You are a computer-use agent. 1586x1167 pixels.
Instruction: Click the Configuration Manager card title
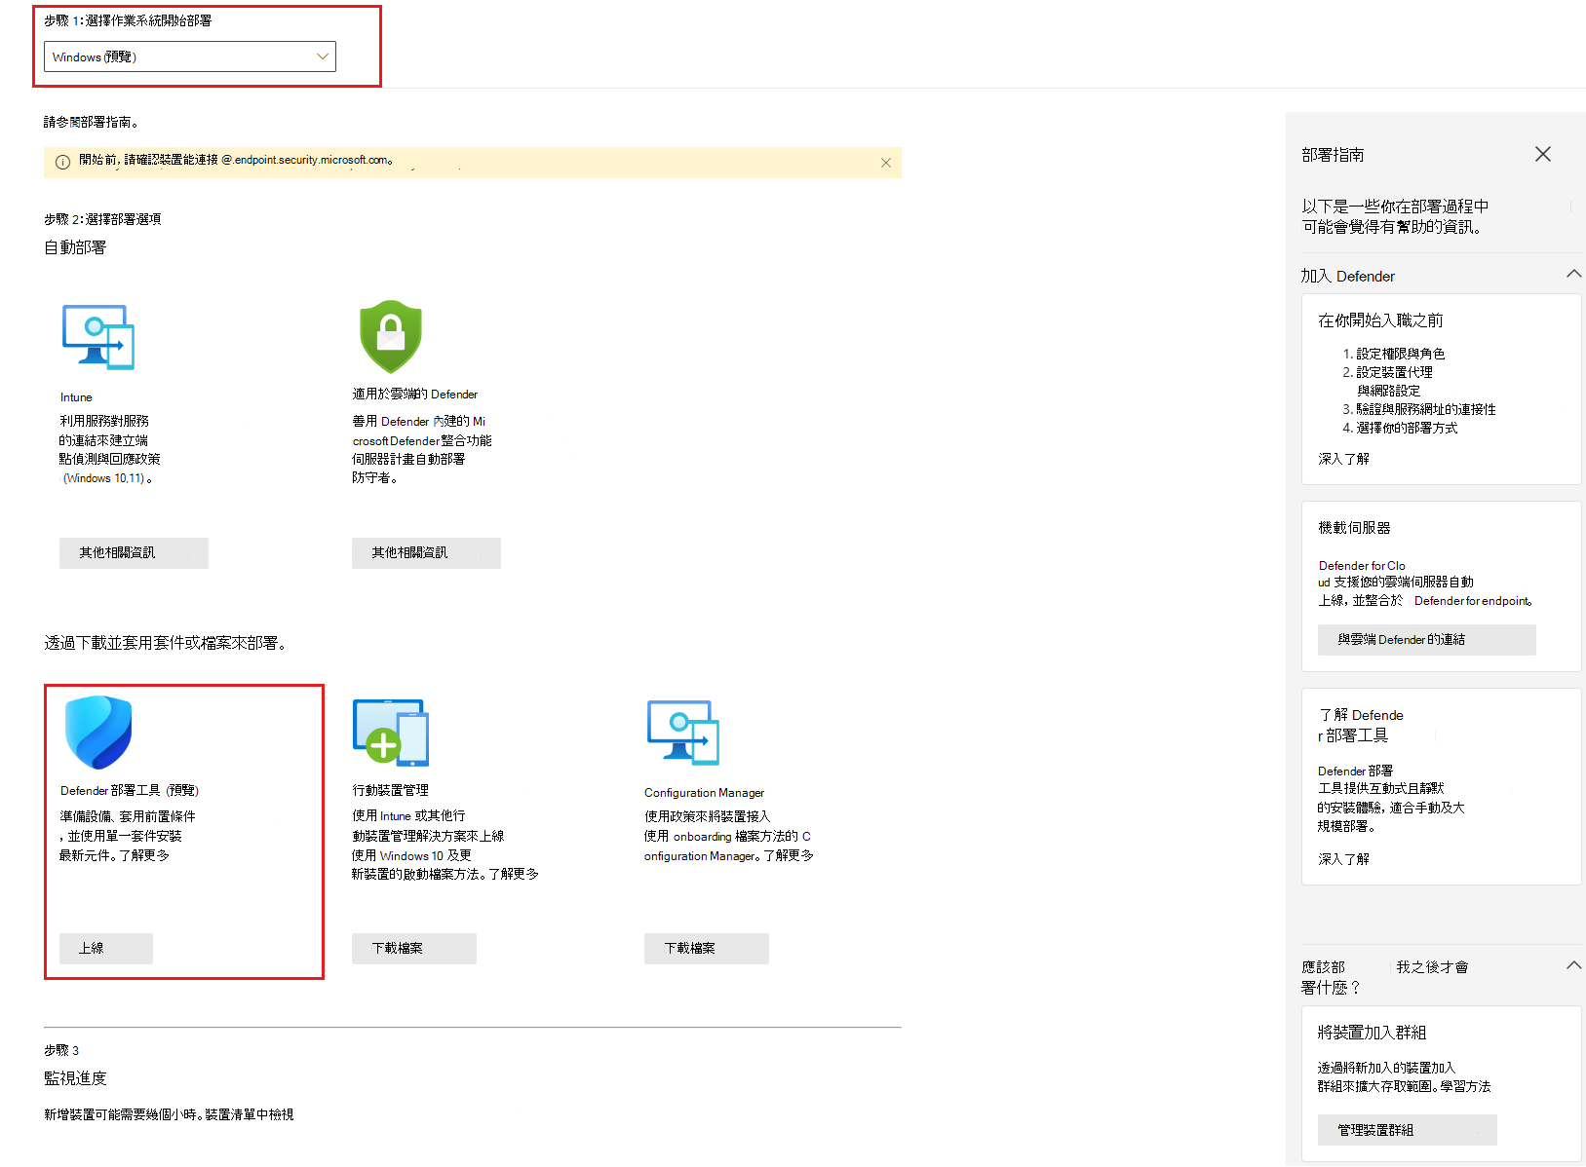(x=704, y=793)
